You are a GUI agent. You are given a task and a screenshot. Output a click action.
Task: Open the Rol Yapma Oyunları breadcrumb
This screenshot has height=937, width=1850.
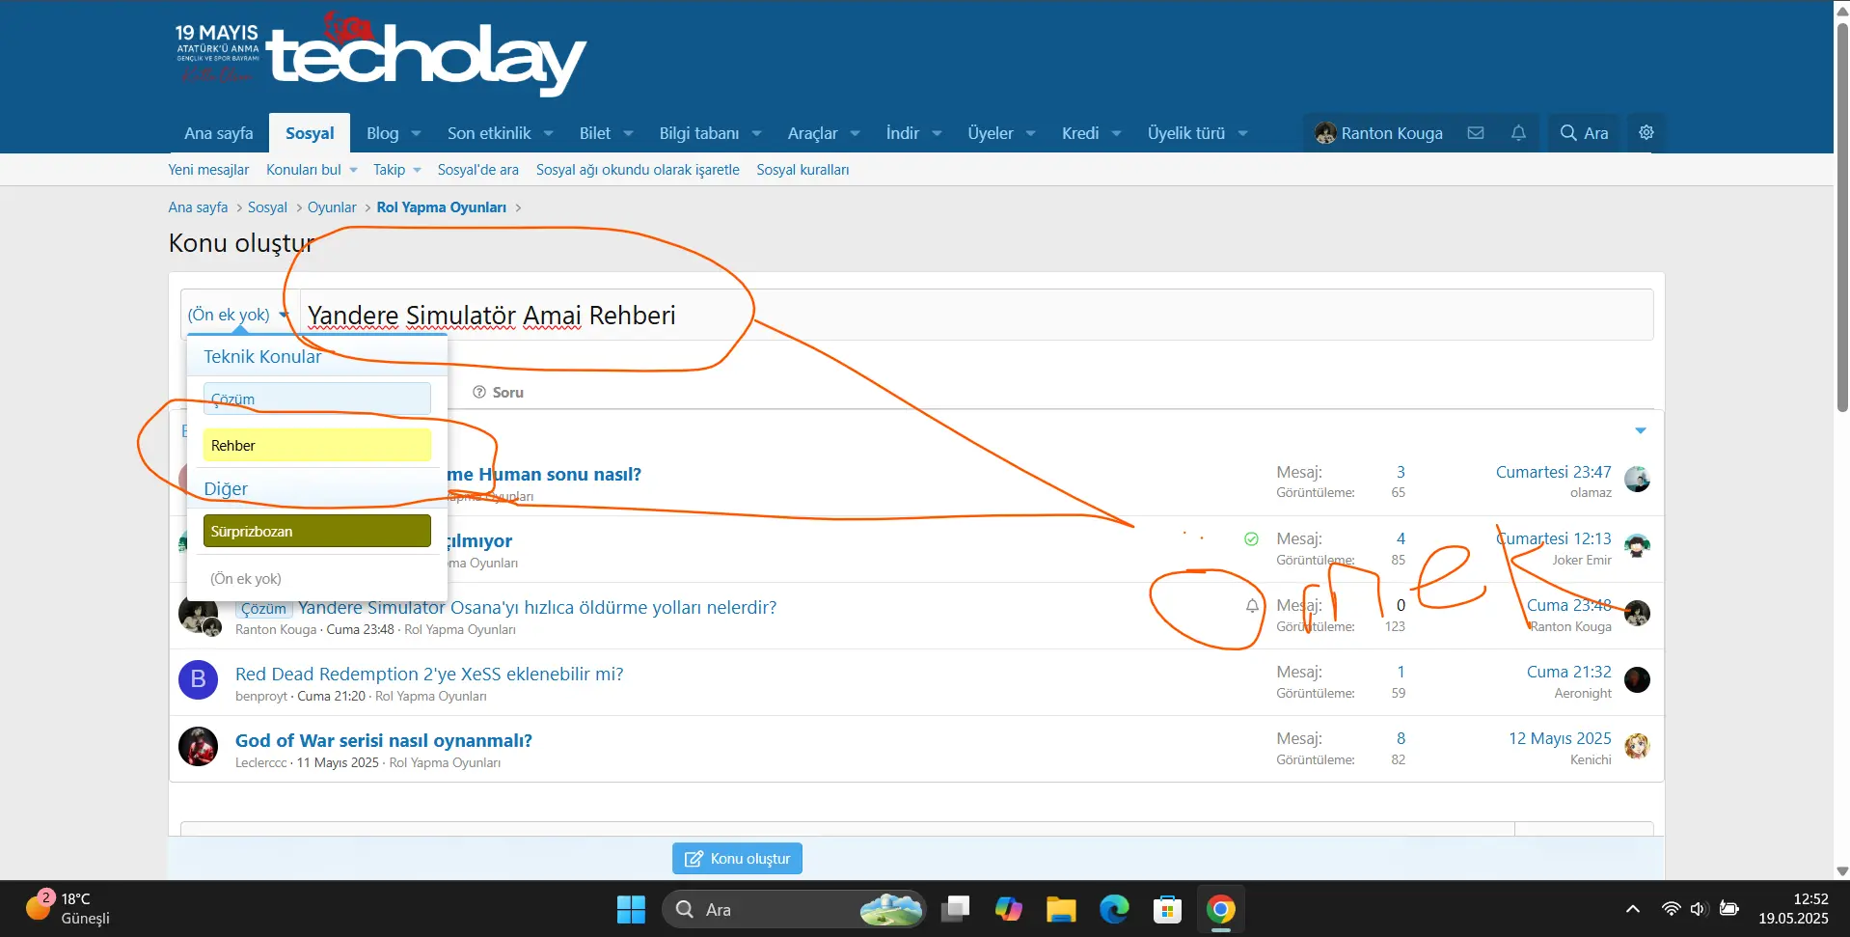tap(442, 207)
